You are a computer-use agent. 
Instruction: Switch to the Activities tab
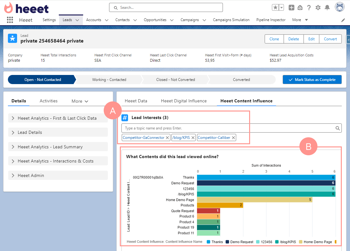click(48, 101)
